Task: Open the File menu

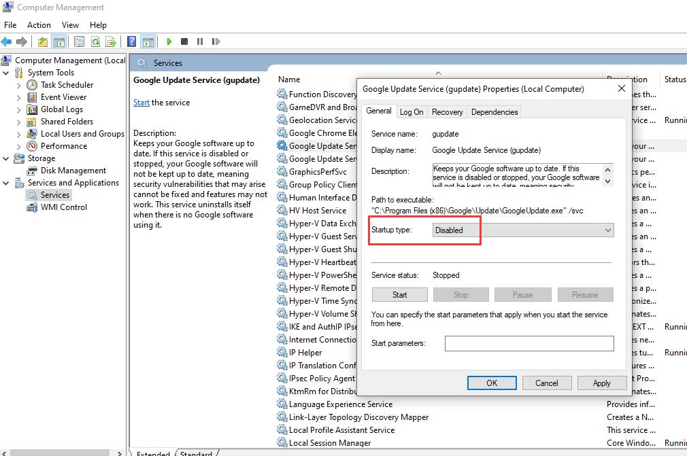Action: pos(10,25)
